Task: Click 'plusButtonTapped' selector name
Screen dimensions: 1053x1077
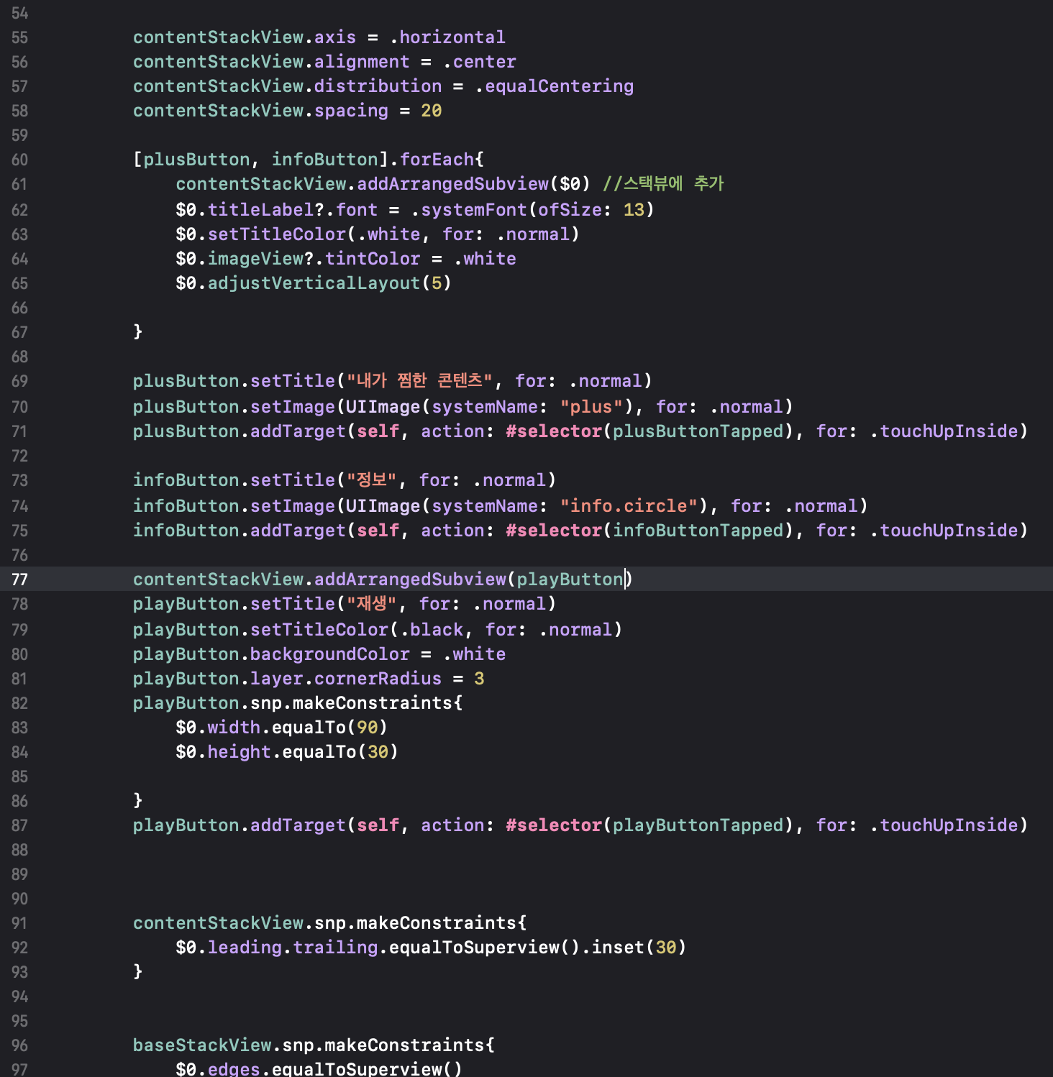Action: pos(698,431)
